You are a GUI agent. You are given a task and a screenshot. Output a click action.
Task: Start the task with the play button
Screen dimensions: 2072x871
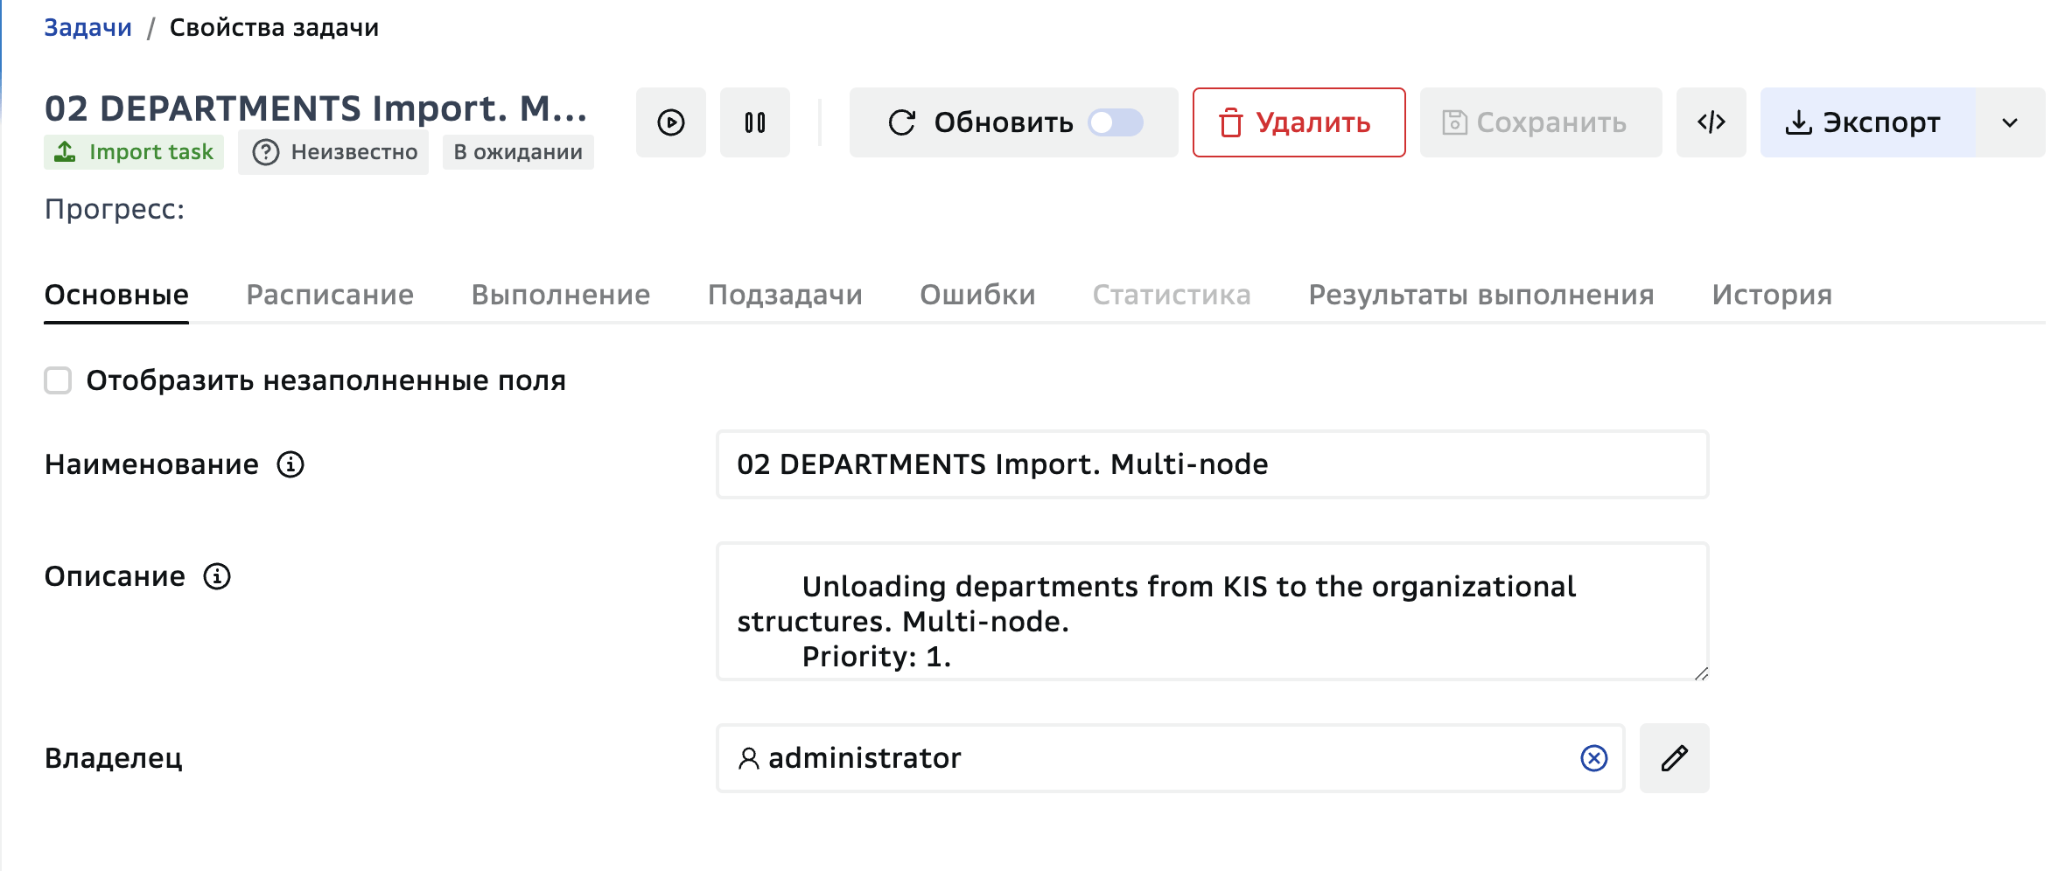(671, 122)
